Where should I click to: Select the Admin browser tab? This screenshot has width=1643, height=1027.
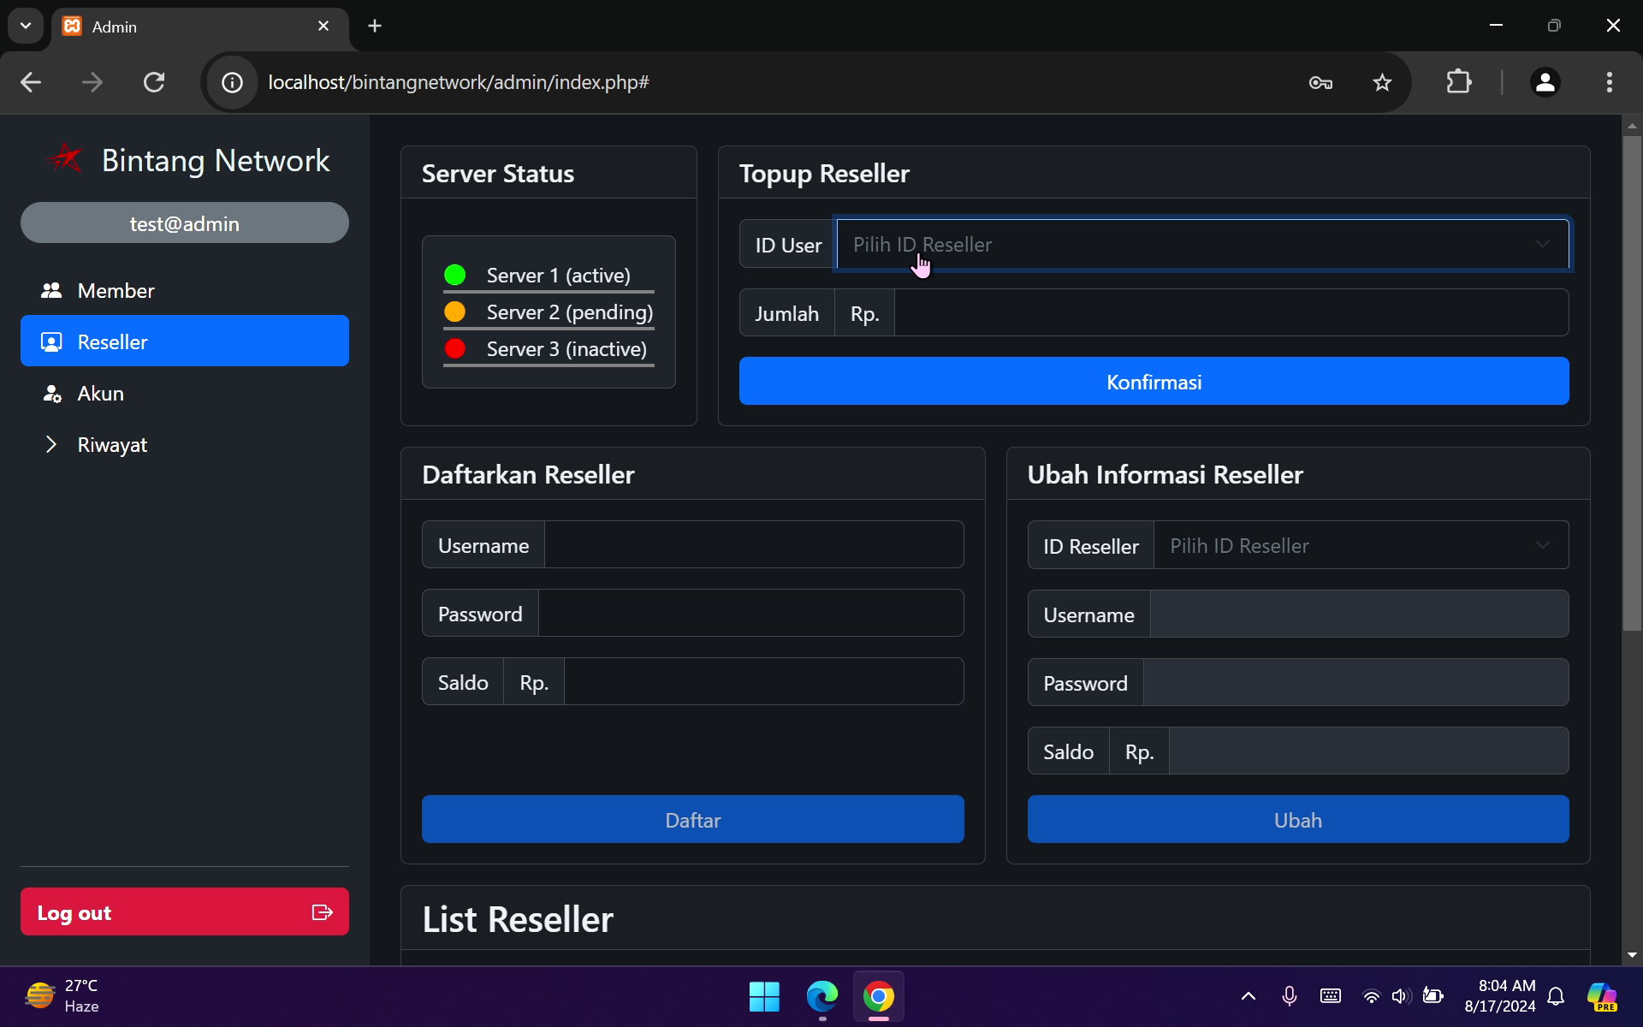(x=199, y=27)
